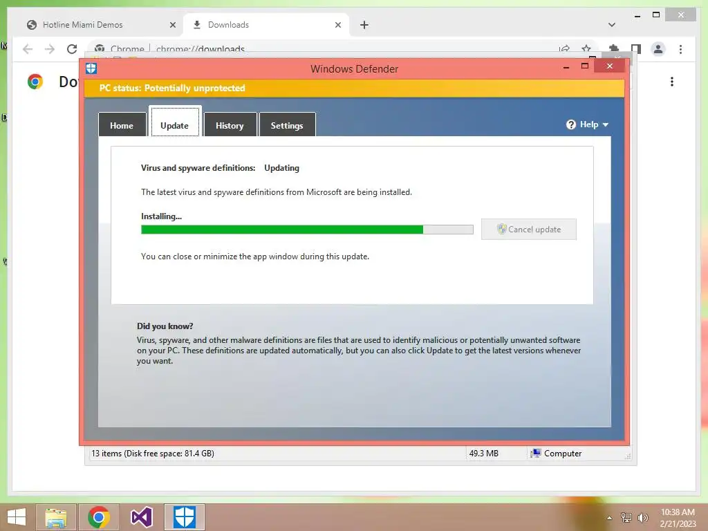The width and height of the screenshot is (708, 531).
Task: Close the Windows Defender window
Action: click(610, 66)
